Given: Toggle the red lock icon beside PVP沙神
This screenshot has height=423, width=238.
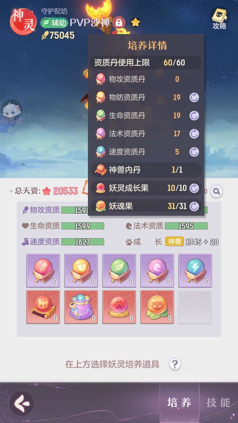Looking at the screenshot, I should (x=119, y=22).
